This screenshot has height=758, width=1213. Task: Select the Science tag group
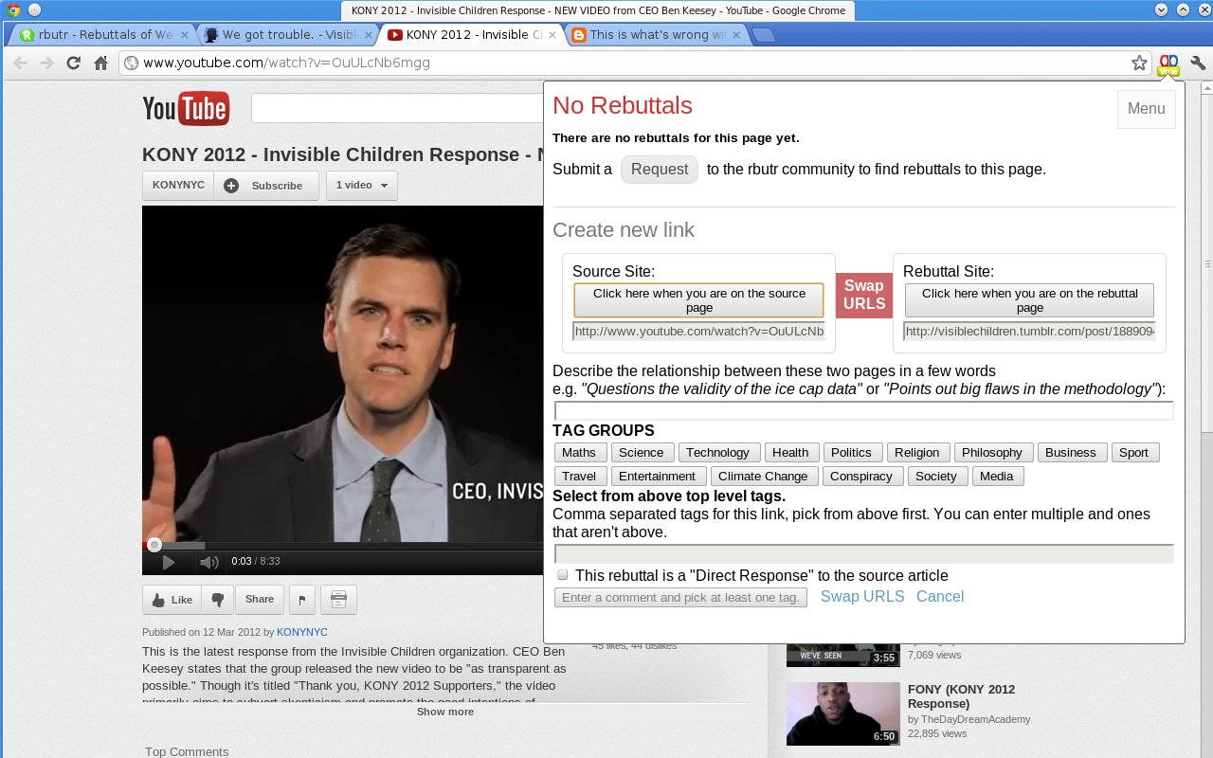pos(642,453)
